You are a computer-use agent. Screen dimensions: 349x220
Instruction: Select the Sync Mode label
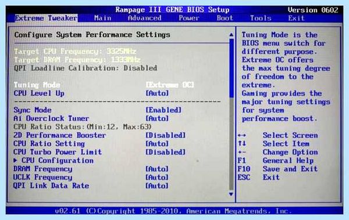pyautogui.click(x=33, y=110)
